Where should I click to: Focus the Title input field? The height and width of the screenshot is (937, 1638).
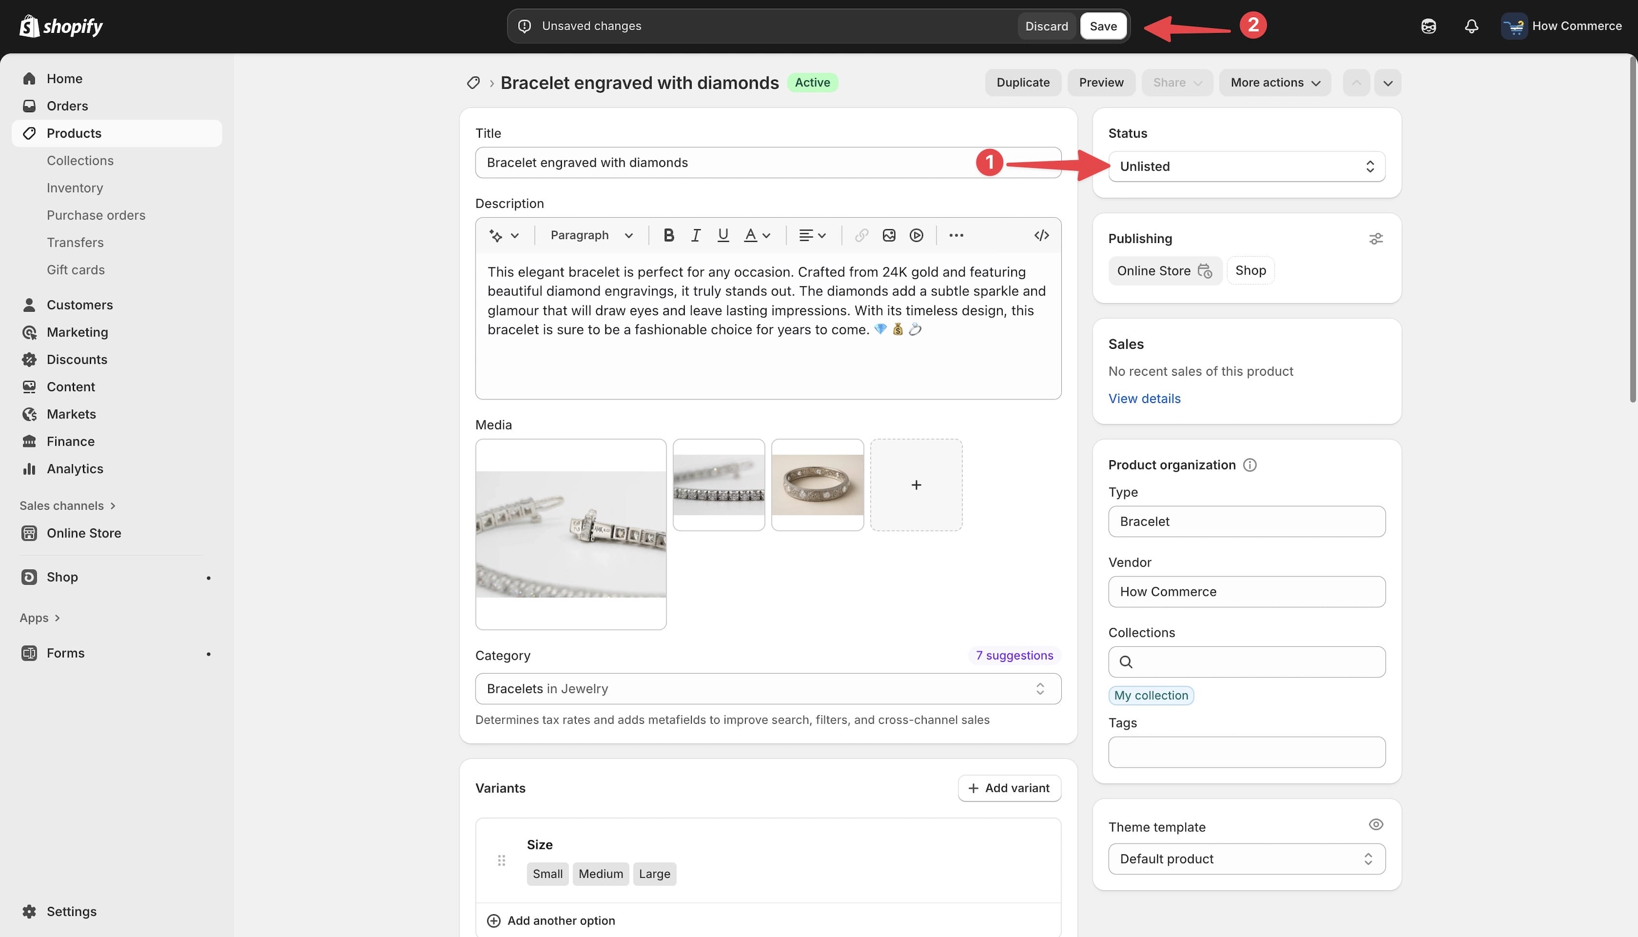[x=768, y=163]
